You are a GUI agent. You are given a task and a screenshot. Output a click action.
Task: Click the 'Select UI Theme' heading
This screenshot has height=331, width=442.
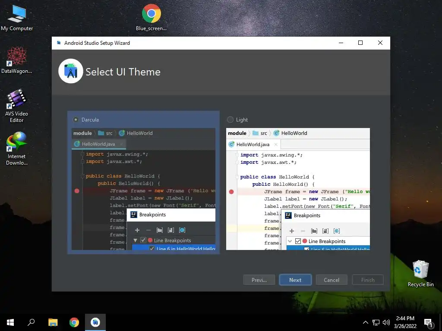[x=123, y=72]
